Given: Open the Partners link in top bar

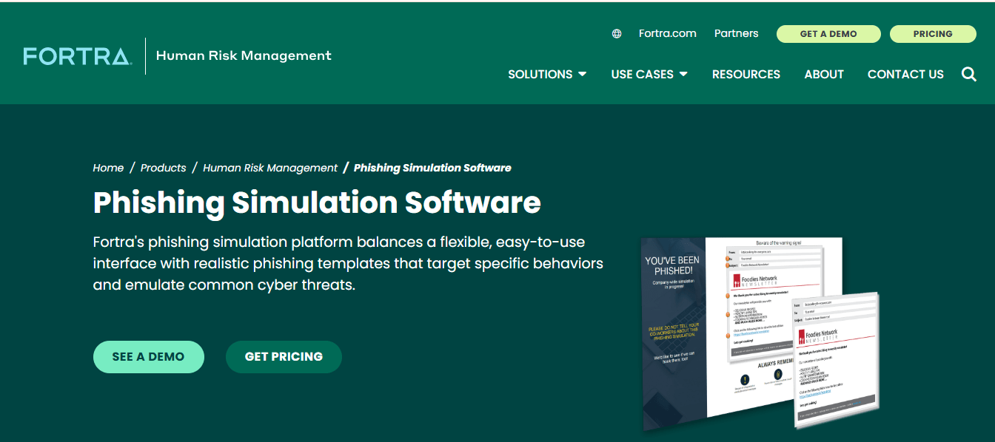Looking at the screenshot, I should tap(736, 34).
